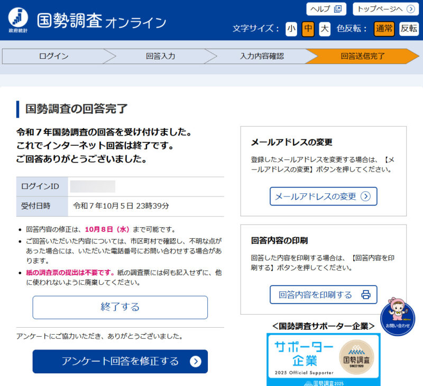The image size is (423, 386).
Task: Go to top page via トップページへ
Action: [x=385, y=9]
